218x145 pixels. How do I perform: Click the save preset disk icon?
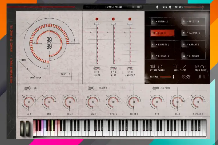click(133, 7)
